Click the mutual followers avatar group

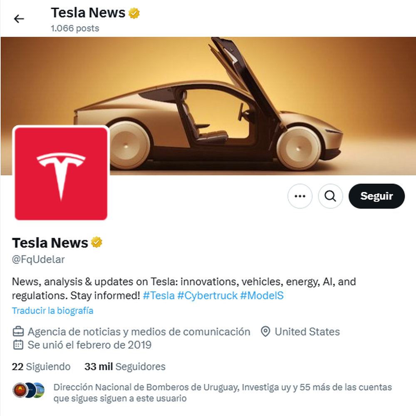click(28, 390)
